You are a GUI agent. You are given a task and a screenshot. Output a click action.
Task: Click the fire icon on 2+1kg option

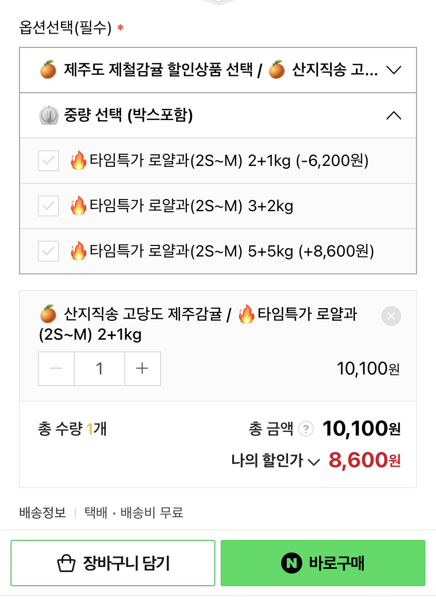click(78, 161)
